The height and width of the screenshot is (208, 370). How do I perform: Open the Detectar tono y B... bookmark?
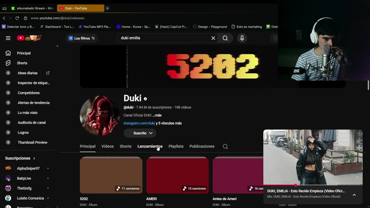click(x=18, y=27)
